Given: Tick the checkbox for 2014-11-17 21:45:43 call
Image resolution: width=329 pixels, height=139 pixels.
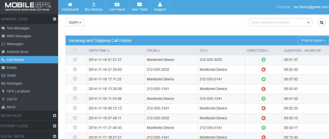Looking at the screenshot, I should coord(75,127).
